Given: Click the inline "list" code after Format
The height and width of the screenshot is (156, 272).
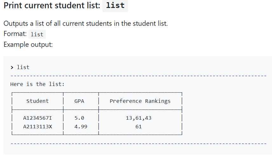Looking at the screenshot, I should pyautogui.click(x=37, y=34).
